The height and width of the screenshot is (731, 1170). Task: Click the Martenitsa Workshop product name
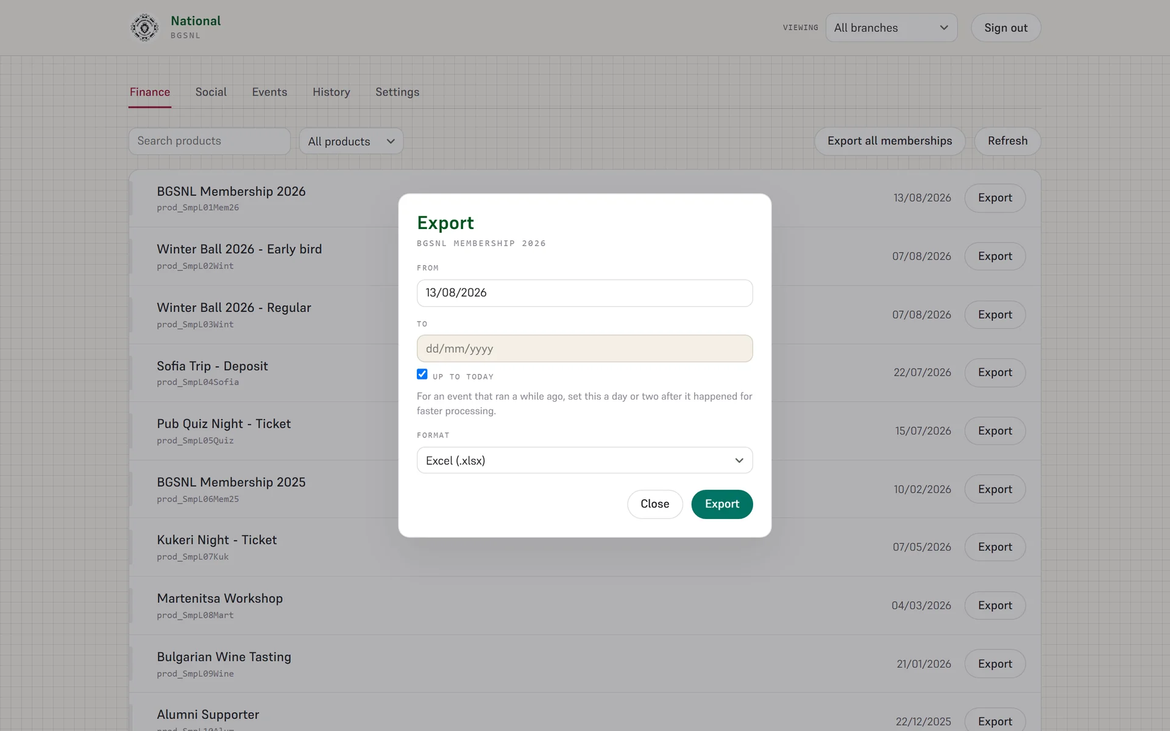click(220, 599)
